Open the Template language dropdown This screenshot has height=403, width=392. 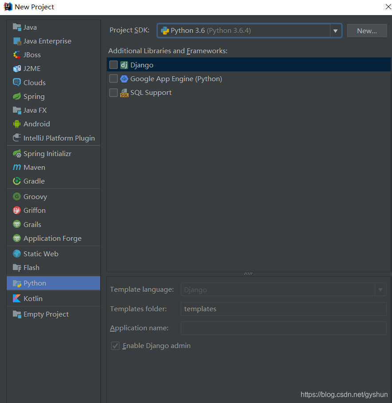click(x=380, y=289)
